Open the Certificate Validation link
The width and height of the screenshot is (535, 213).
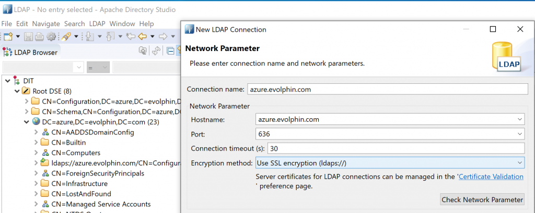(x=491, y=177)
